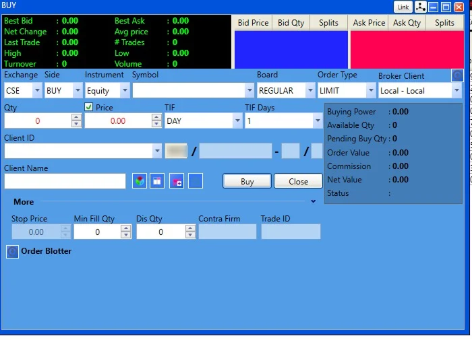Viewport: 472px width, 340px height.
Task: Click the Link button in title bar
Action: coord(403,7)
